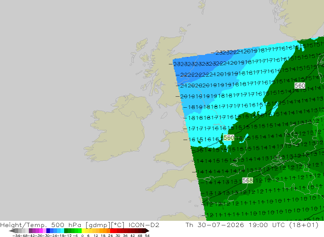Click the 'ICON-D2' model name
The width and height of the screenshot is (324, 237).
tap(144, 225)
